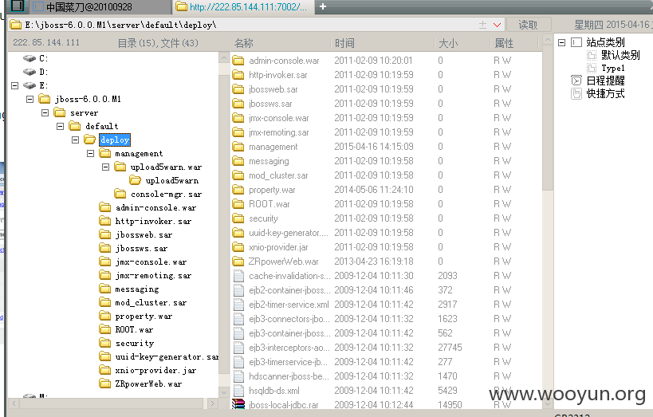Viewport: 653px width, 417px height.
Task: Select mod_cluster.sar in the directory tree
Action: 151,302
